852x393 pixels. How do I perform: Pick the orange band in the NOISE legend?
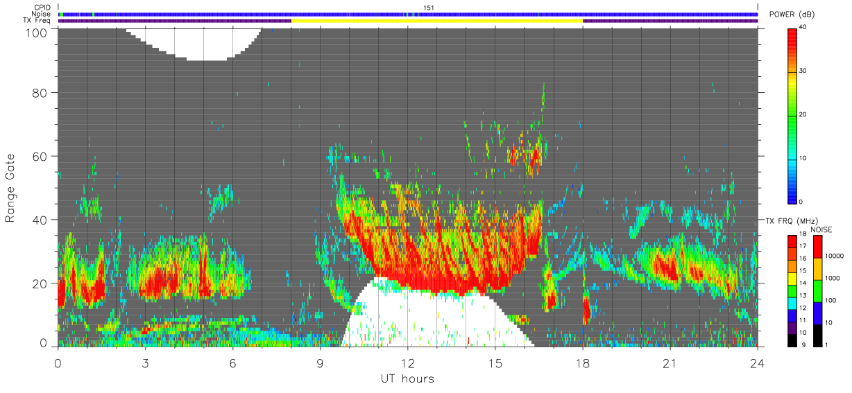point(817,269)
